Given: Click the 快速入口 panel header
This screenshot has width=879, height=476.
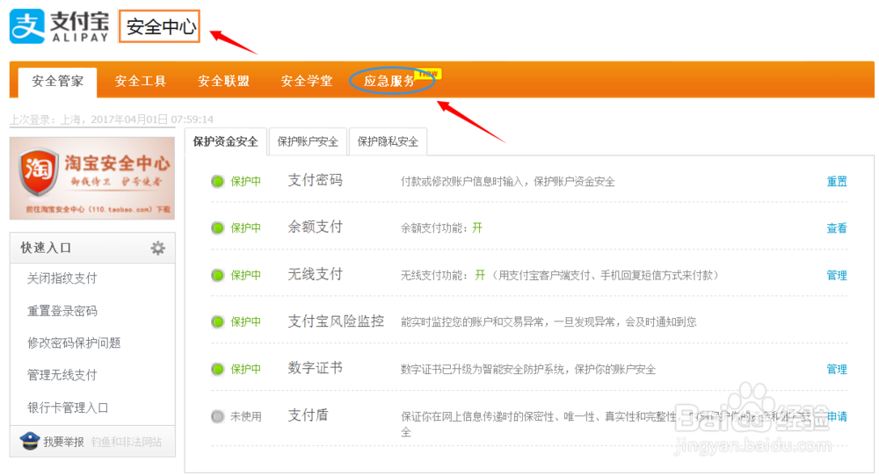Looking at the screenshot, I should tap(92, 248).
